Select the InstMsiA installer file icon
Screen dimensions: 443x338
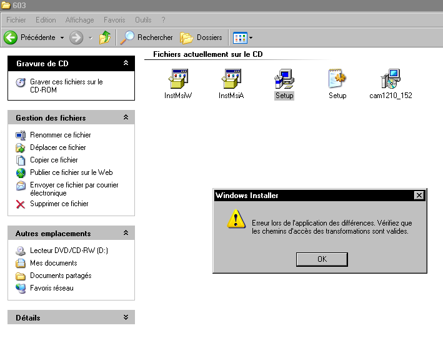(x=231, y=79)
